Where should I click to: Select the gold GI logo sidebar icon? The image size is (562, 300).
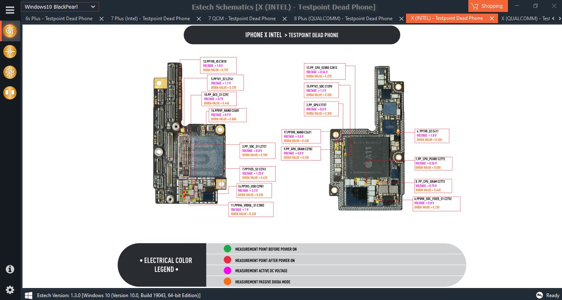point(10,31)
